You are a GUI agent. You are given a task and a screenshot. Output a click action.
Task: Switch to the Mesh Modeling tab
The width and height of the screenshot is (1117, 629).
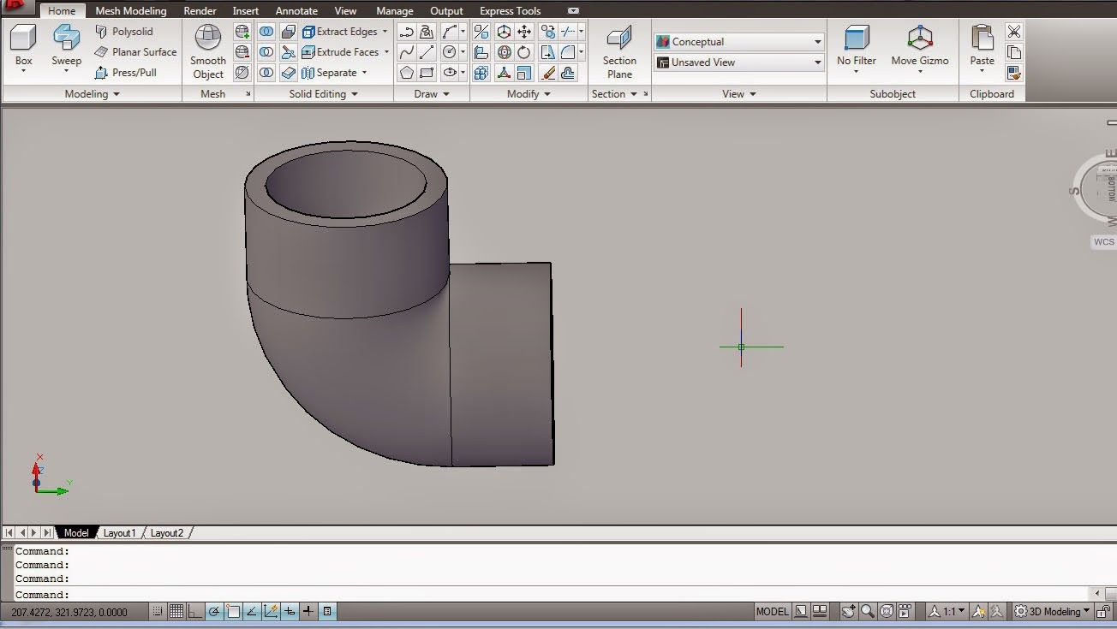pos(131,11)
